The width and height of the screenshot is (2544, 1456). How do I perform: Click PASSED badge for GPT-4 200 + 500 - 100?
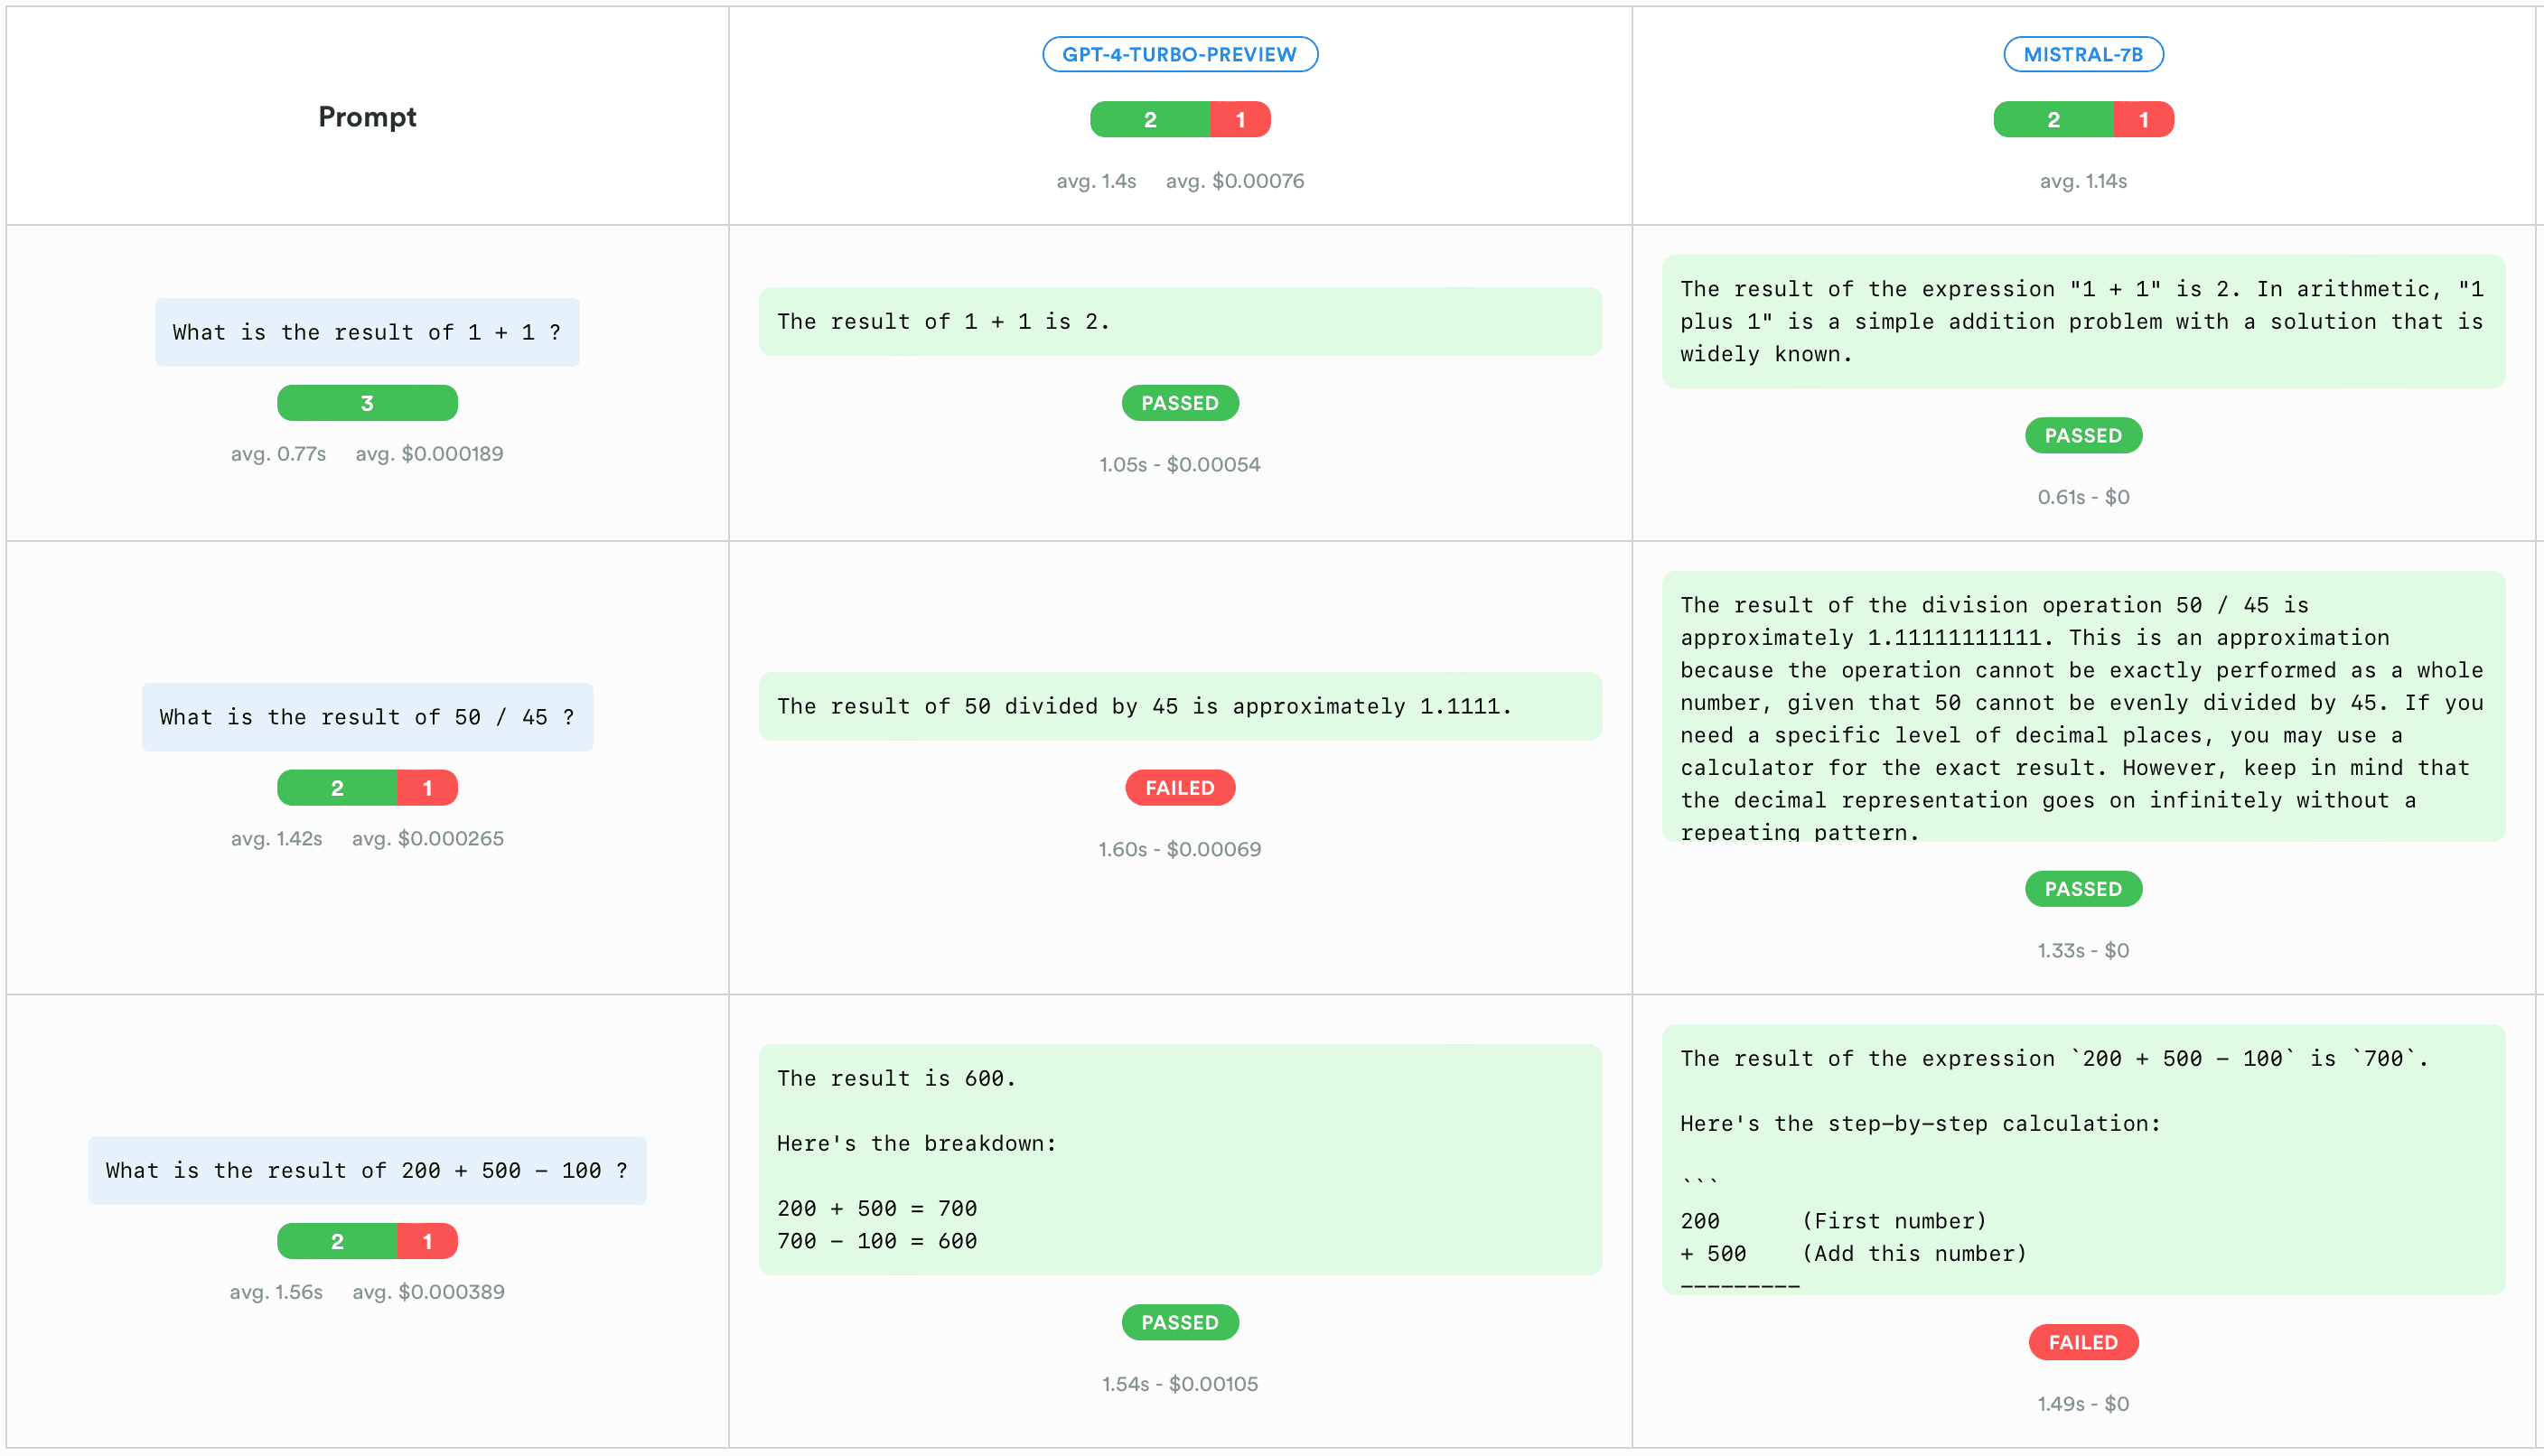pyautogui.click(x=1180, y=1322)
